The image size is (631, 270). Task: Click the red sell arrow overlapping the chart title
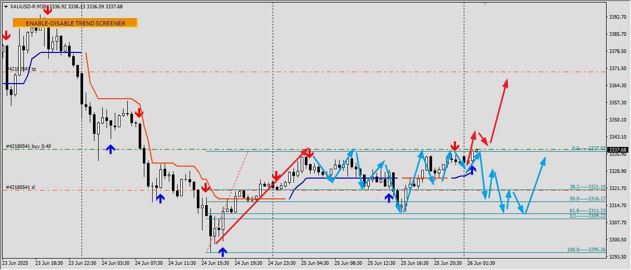click(47, 9)
